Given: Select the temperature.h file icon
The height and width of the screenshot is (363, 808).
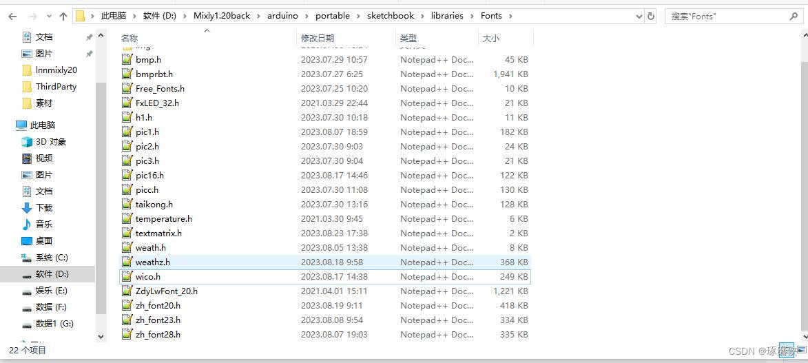Looking at the screenshot, I should point(127,218).
